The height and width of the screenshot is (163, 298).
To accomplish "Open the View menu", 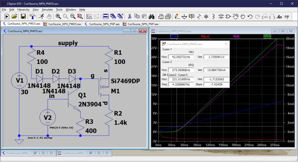I will 35,10.
